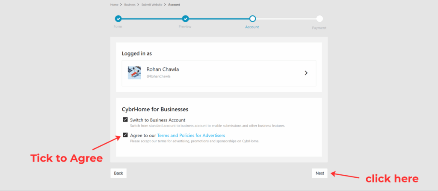This screenshot has width=438, height=191.
Task: Click the @RohanChawla username
Action: pyautogui.click(x=158, y=77)
